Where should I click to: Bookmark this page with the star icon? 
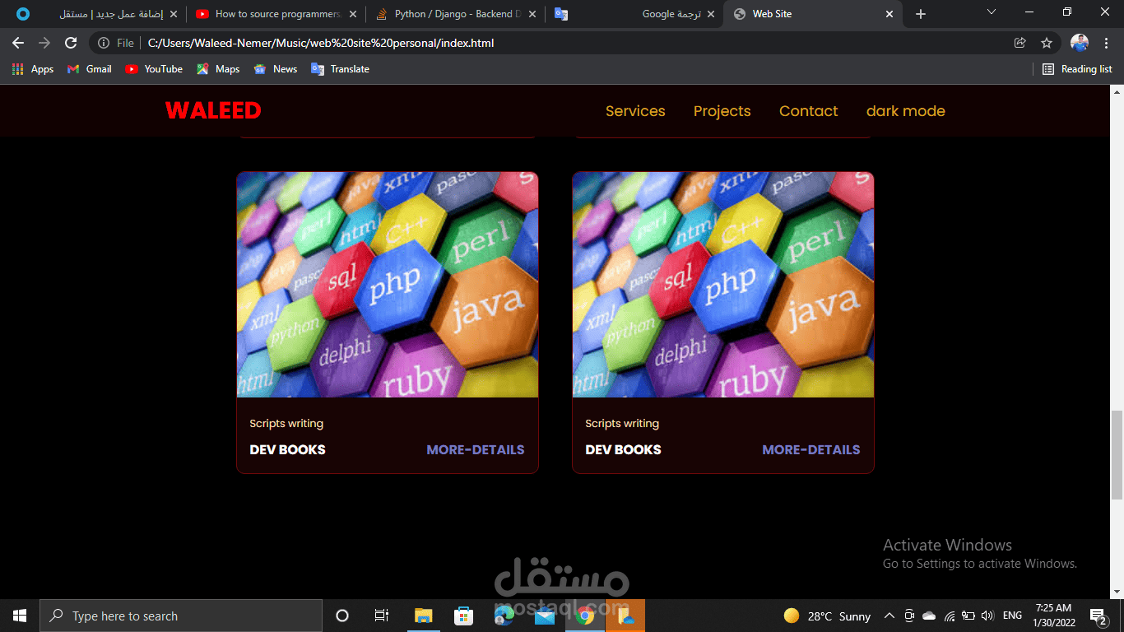click(1047, 43)
